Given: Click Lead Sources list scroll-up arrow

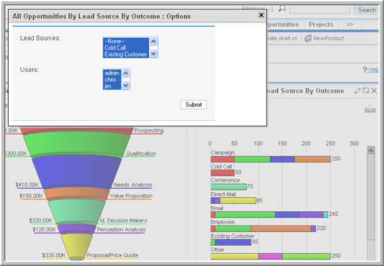Looking at the screenshot, I should pos(153,41).
